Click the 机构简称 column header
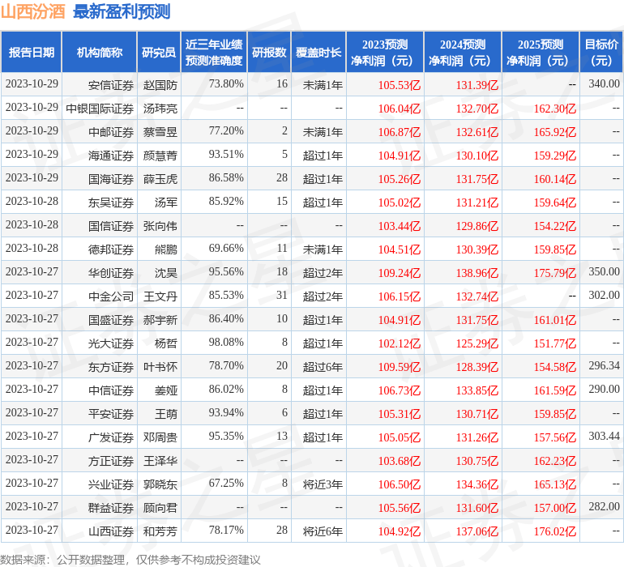Image resolution: width=624 pixels, height=567 pixels. [100, 52]
